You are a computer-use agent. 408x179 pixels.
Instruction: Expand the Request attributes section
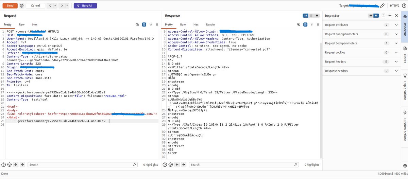(361, 25)
